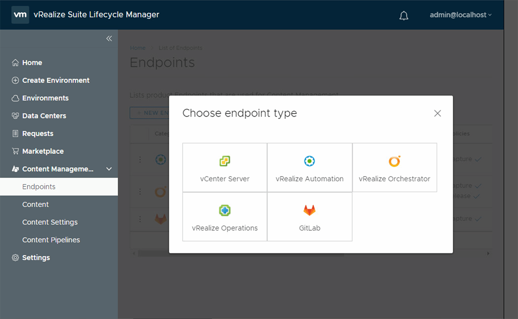Collapse the navigation sidebar with the double chevron
Viewport: 518px width, 319px height.
coord(109,38)
